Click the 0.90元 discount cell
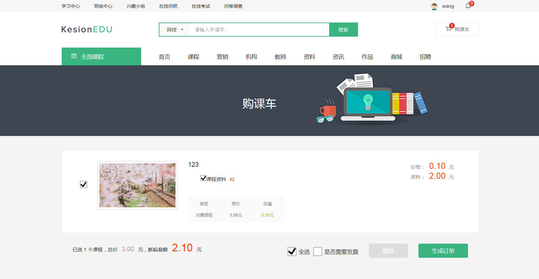This screenshot has height=279, width=539. [268, 215]
